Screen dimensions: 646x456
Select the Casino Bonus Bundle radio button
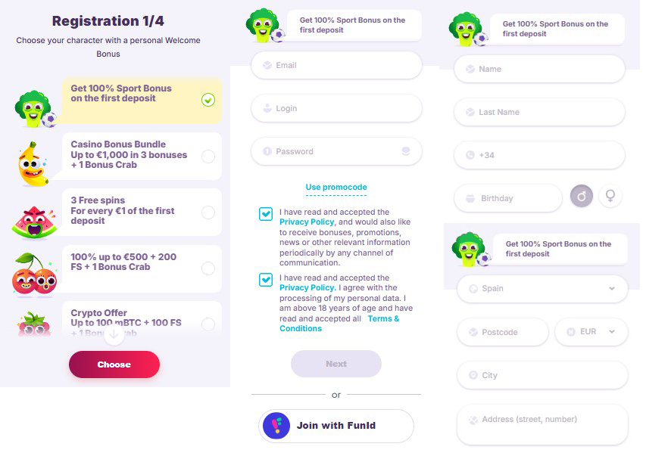tap(208, 157)
